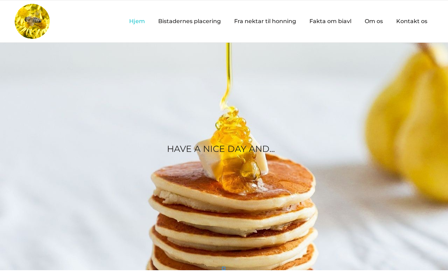Click the HAVE A NICE DAY AND... heading
448x280 pixels.
(x=221, y=149)
